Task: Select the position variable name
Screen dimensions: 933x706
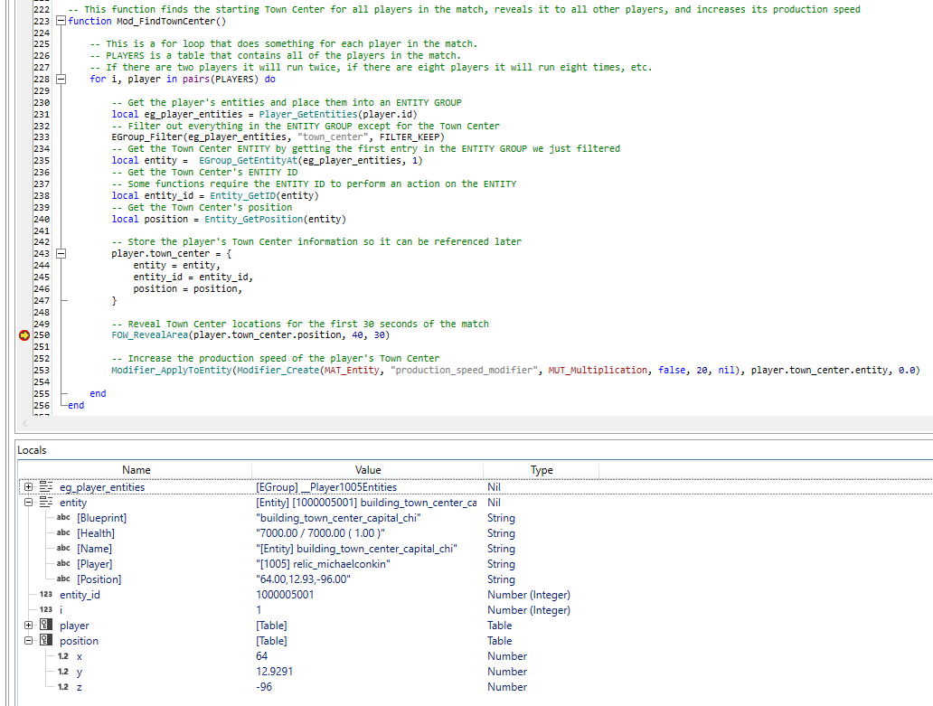Action: tap(79, 641)
